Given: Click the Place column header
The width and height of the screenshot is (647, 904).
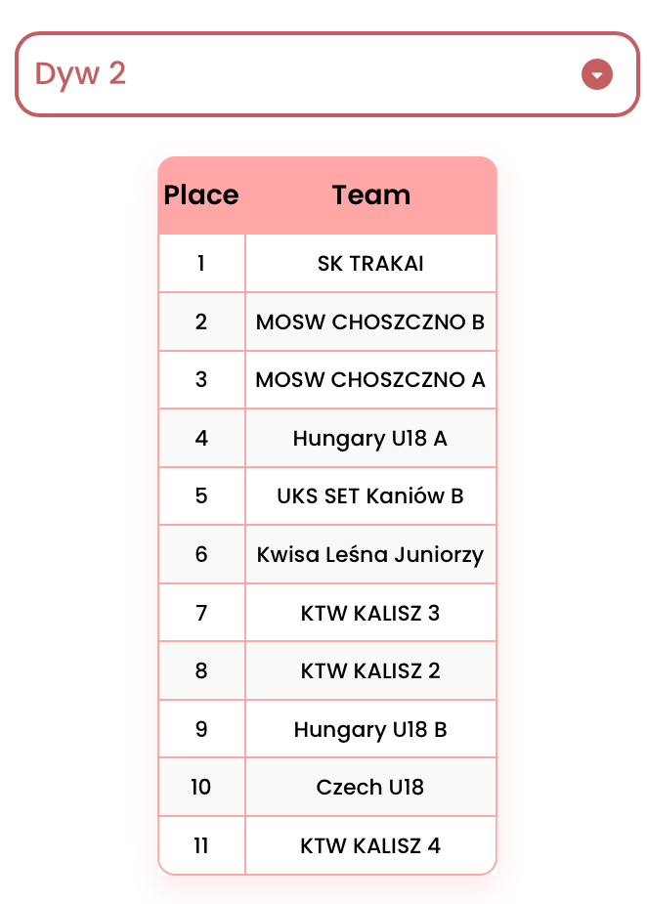Looking at the screenshot, I should 201,194.
